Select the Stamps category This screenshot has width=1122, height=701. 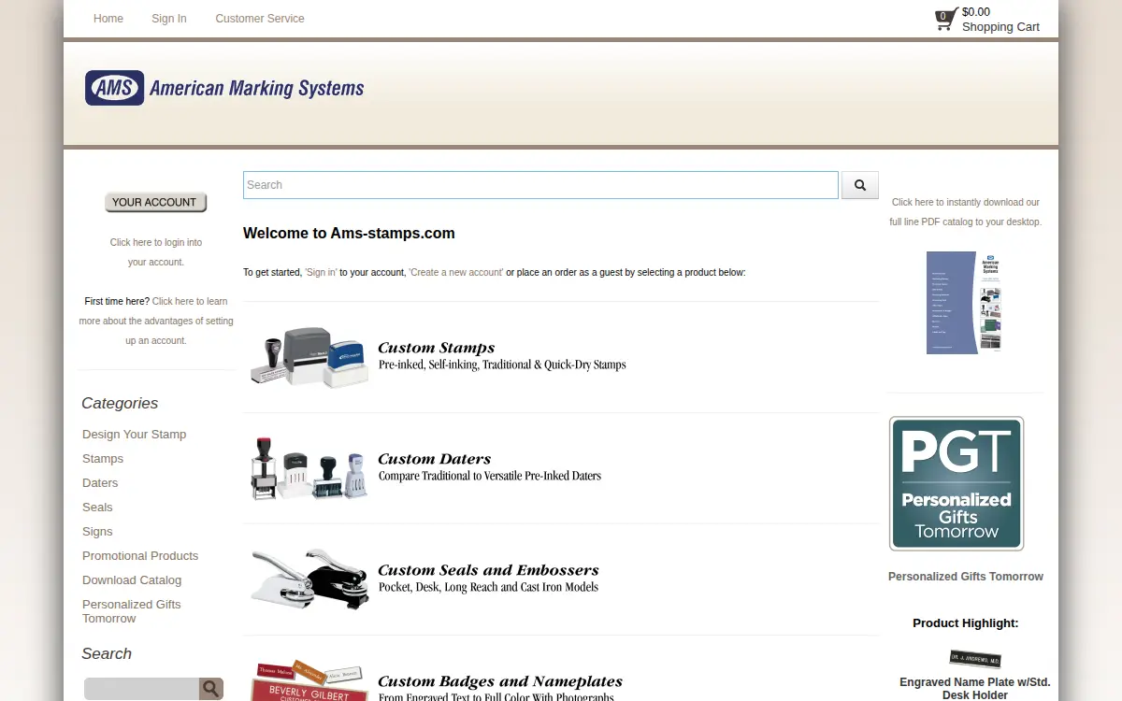pyautogui.click(x=103, y=459)
